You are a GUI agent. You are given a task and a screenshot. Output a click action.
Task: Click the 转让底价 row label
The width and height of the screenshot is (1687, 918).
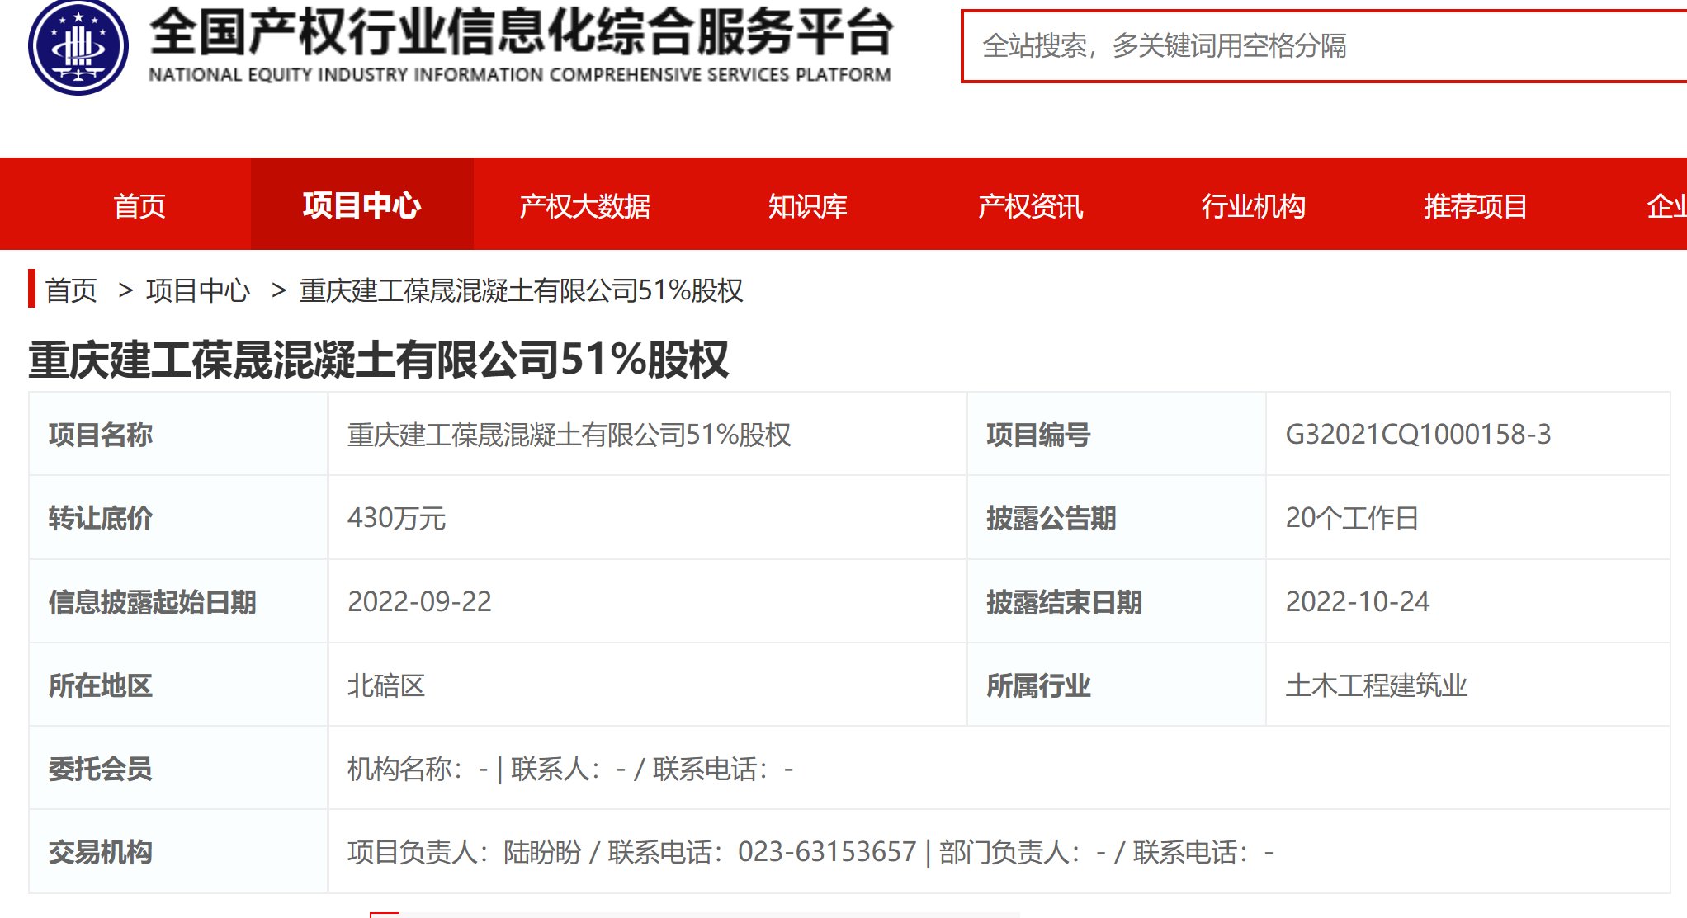click(100, 518)
